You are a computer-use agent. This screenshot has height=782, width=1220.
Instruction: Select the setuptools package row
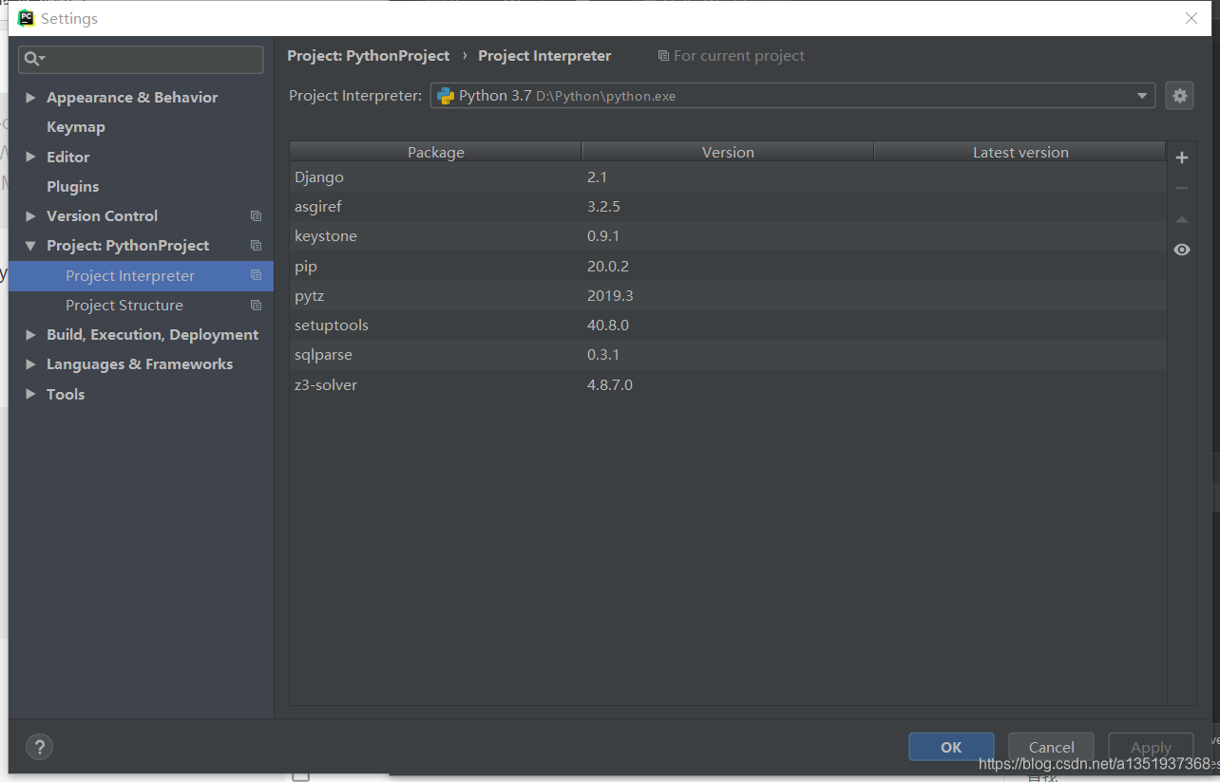click(x=728, y=326)
